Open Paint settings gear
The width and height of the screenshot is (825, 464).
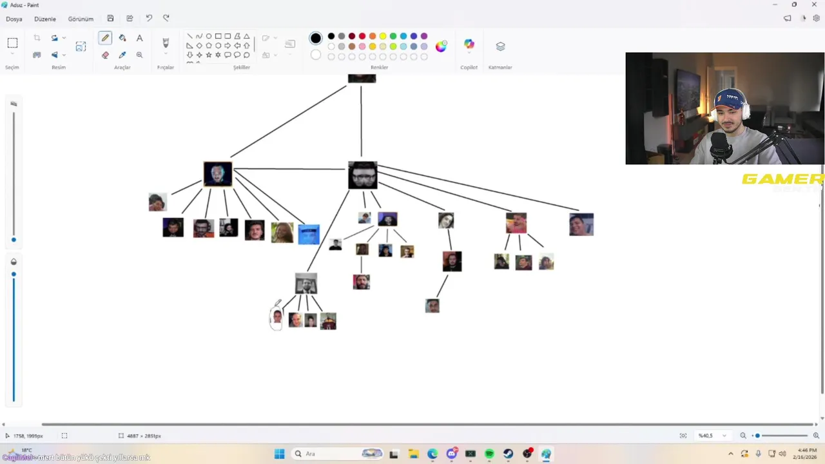pyautogui.click(x=816, y=19)
